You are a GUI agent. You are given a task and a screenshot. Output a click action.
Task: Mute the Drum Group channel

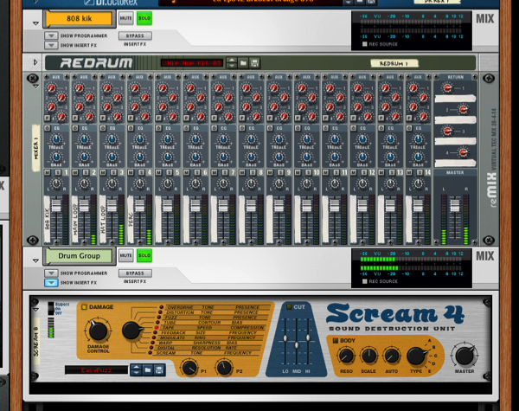coord(125,255)
